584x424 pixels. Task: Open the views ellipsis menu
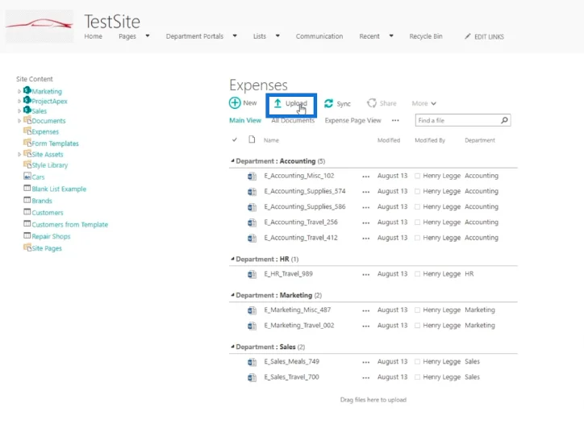tap(395, 121)
